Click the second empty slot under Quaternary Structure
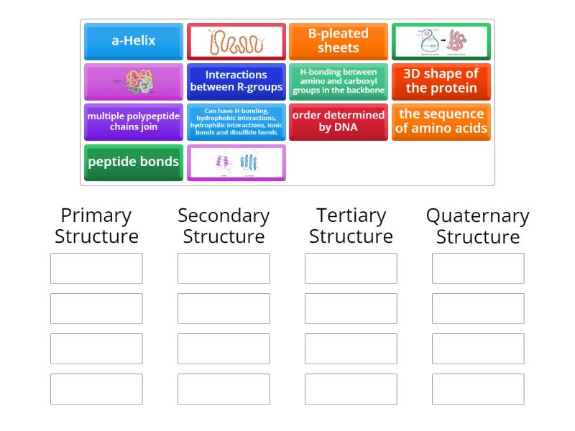The width and height of the screenshot is (575, 431). pos(477,308)
